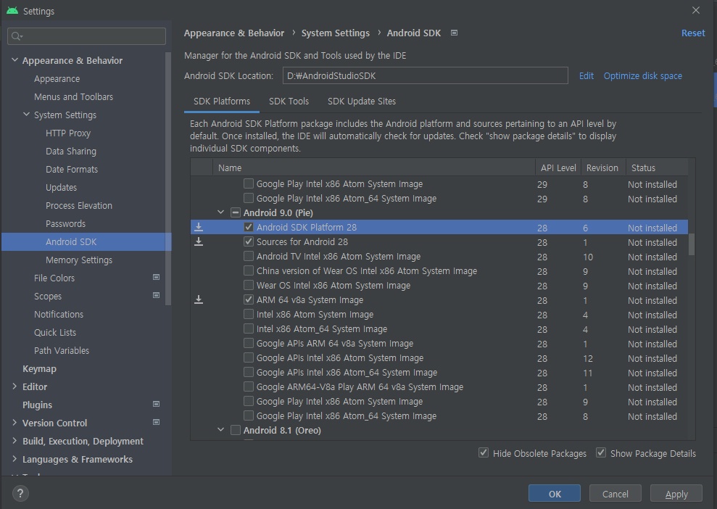
Task: Click the Apply button
Action: pyautogui.click(x=676, y=494)
